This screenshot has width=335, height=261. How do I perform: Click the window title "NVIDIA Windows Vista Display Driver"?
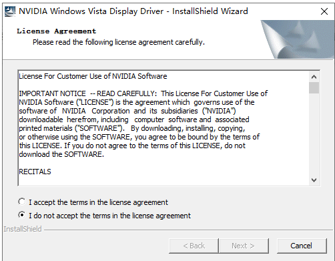click(91, 11)
